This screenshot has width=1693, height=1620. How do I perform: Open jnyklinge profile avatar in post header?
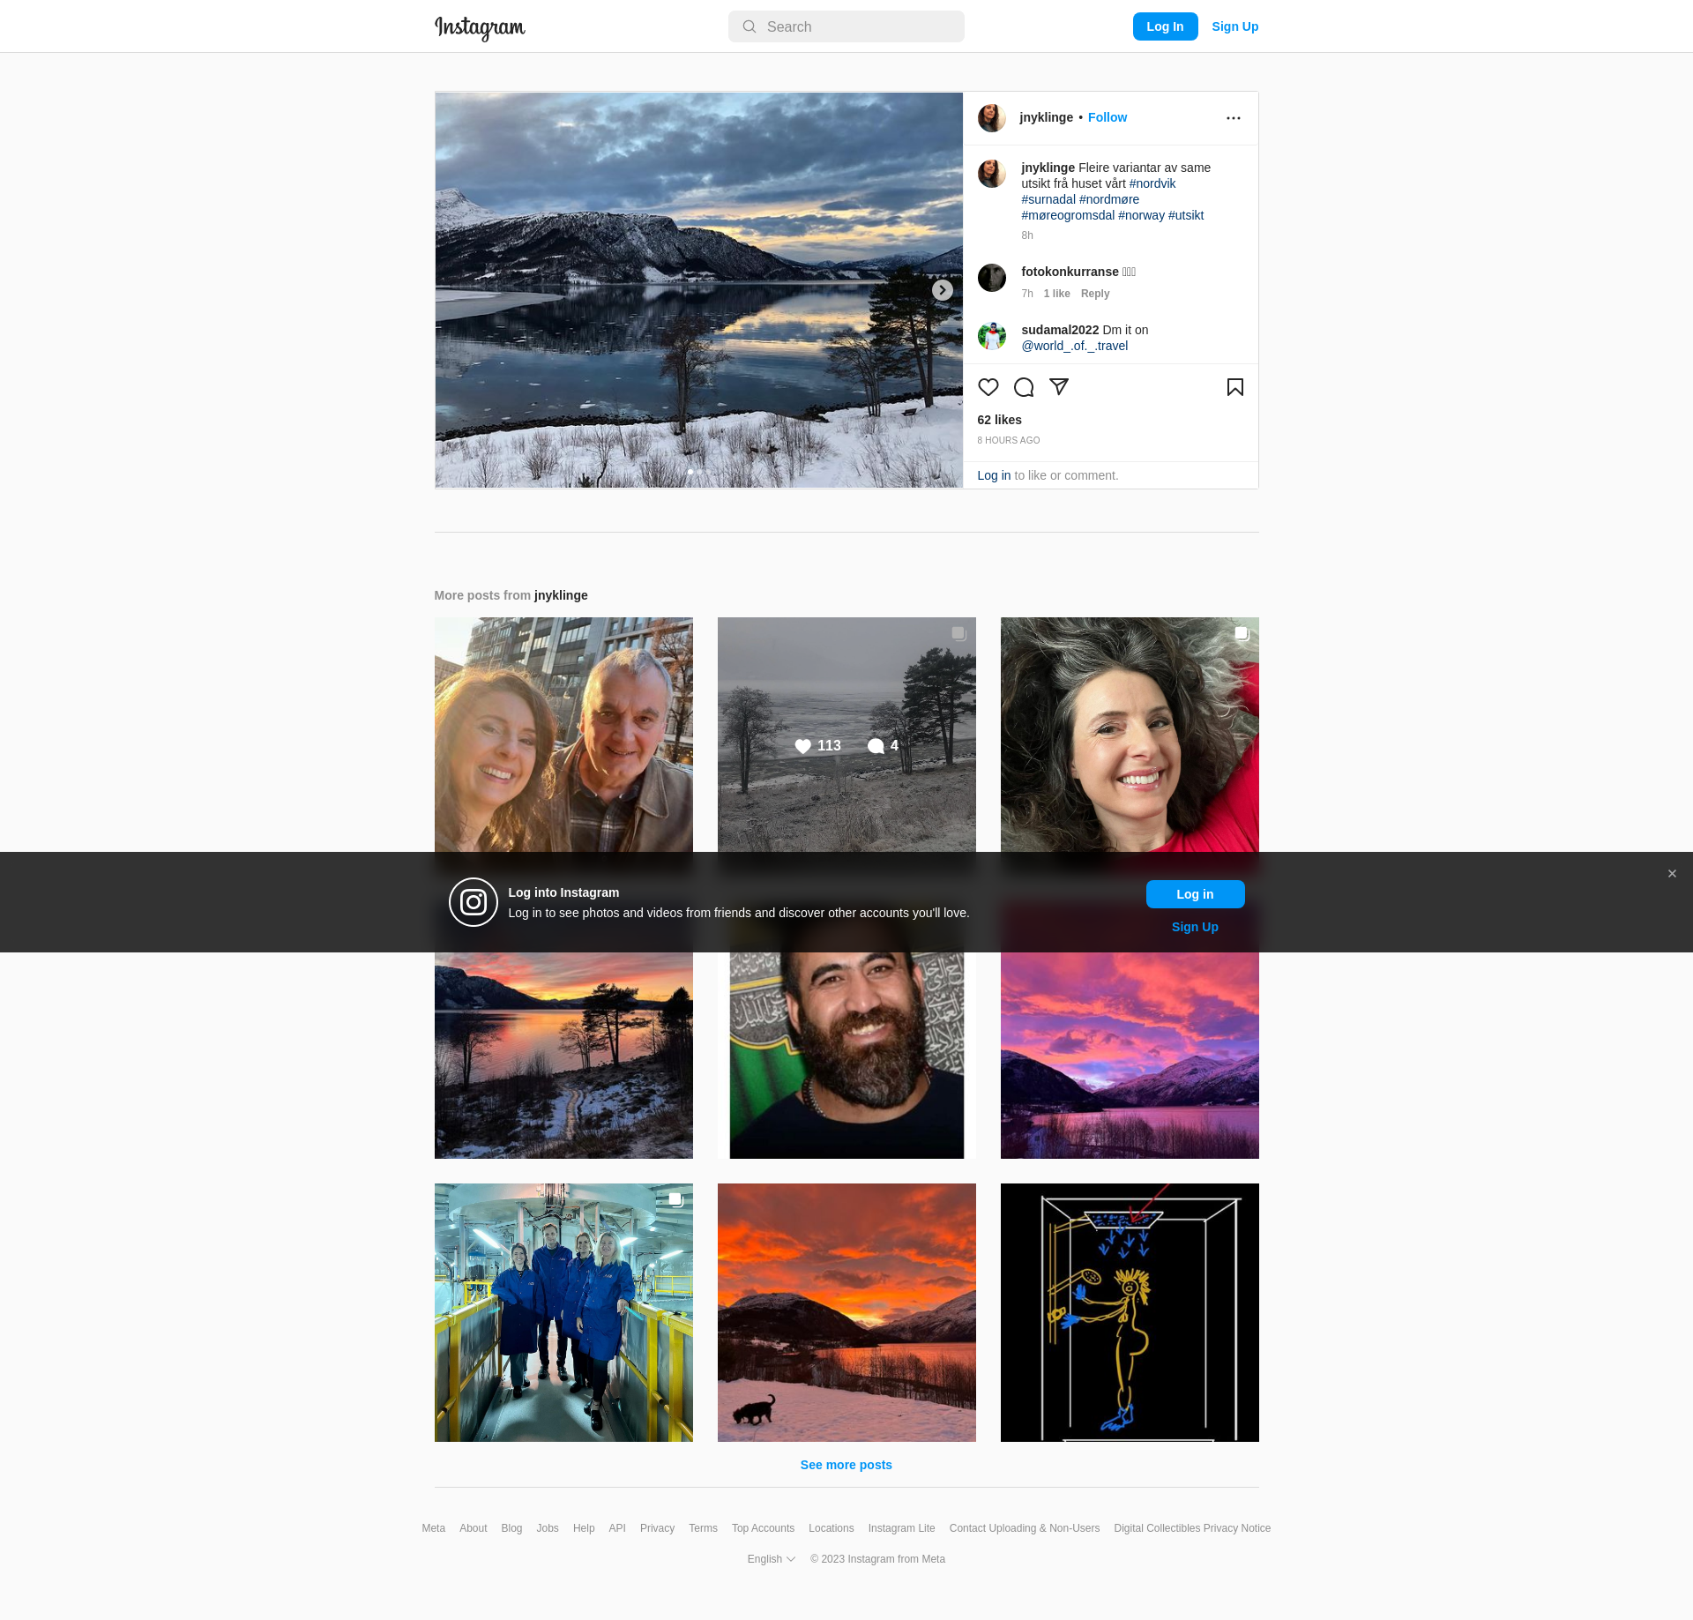(991, 118)
